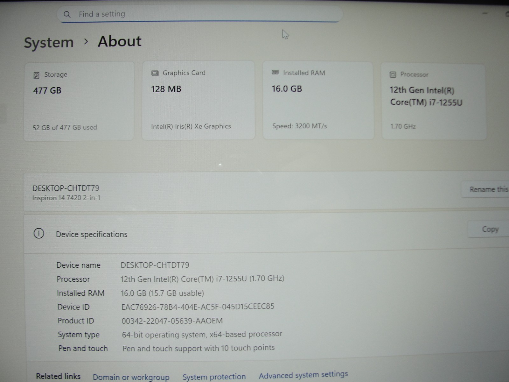
Task: Click the Graphics Card icon
Action: tap(155, 73)
